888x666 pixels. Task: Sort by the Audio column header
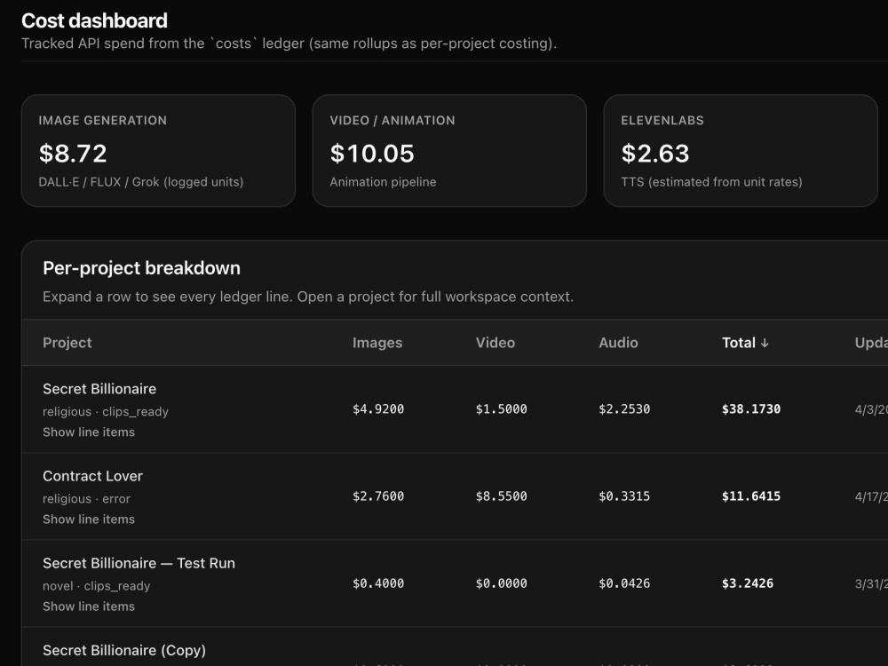618,343
